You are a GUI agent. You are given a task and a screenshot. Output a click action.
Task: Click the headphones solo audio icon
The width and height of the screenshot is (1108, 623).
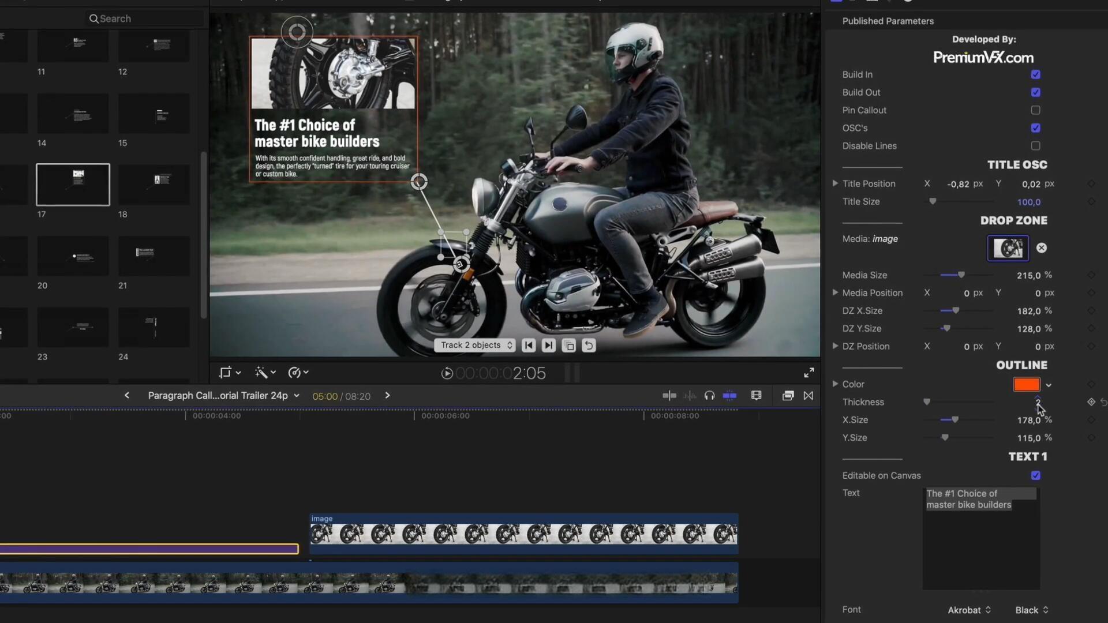point(709,396)
